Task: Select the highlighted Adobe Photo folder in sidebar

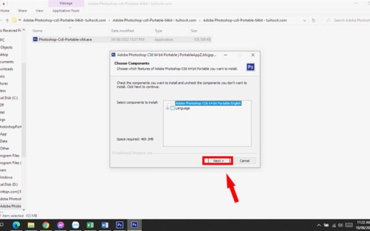Action: [11, 206]
